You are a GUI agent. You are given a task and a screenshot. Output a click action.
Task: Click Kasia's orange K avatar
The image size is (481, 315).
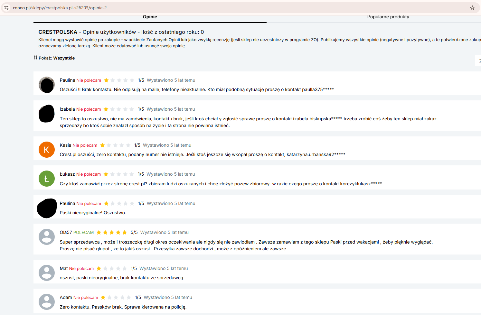pyautogui.click(x=47, y=150)
